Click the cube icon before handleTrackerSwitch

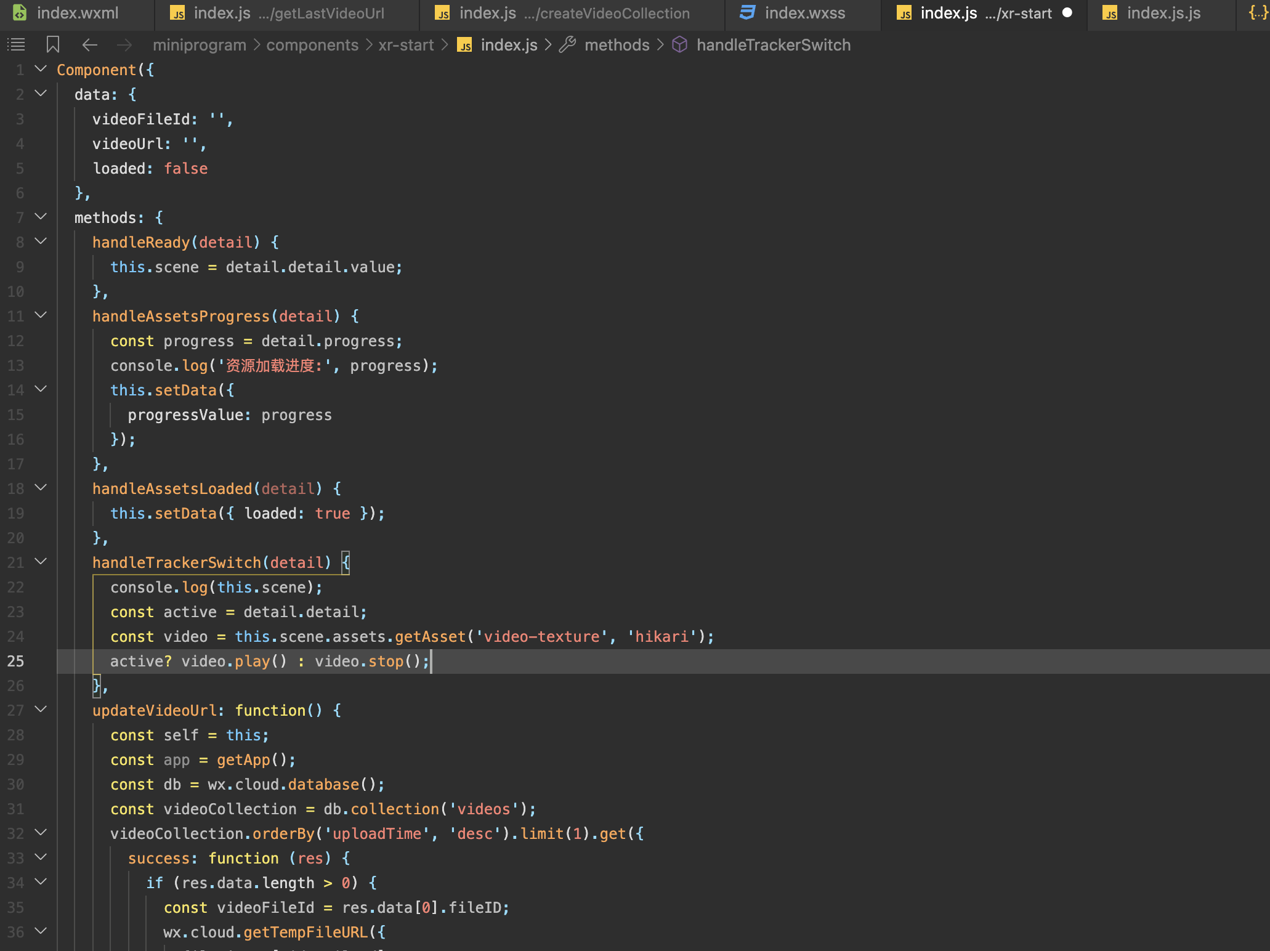(679, 44)
